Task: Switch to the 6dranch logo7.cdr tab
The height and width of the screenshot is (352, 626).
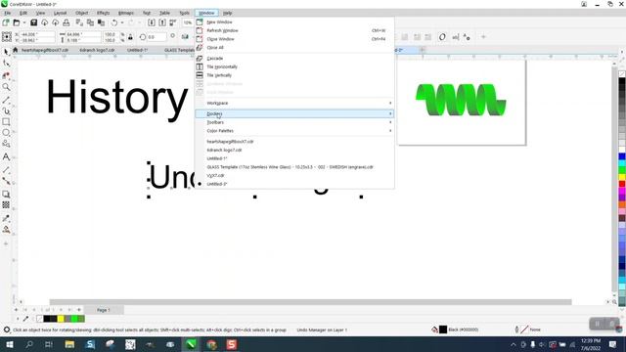Action: [x=97, y=50]
